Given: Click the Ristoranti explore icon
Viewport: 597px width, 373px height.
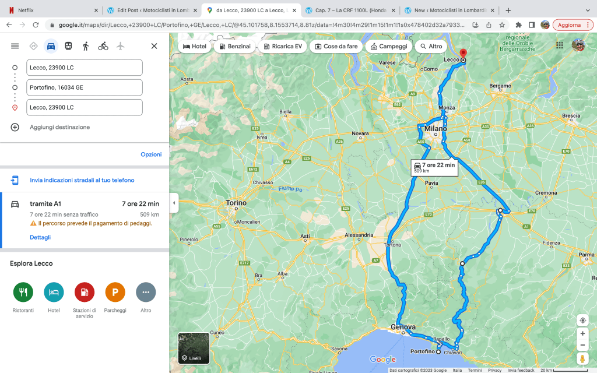Looking at the screenshot, I should pyautogui.click(x=23, y=292).
